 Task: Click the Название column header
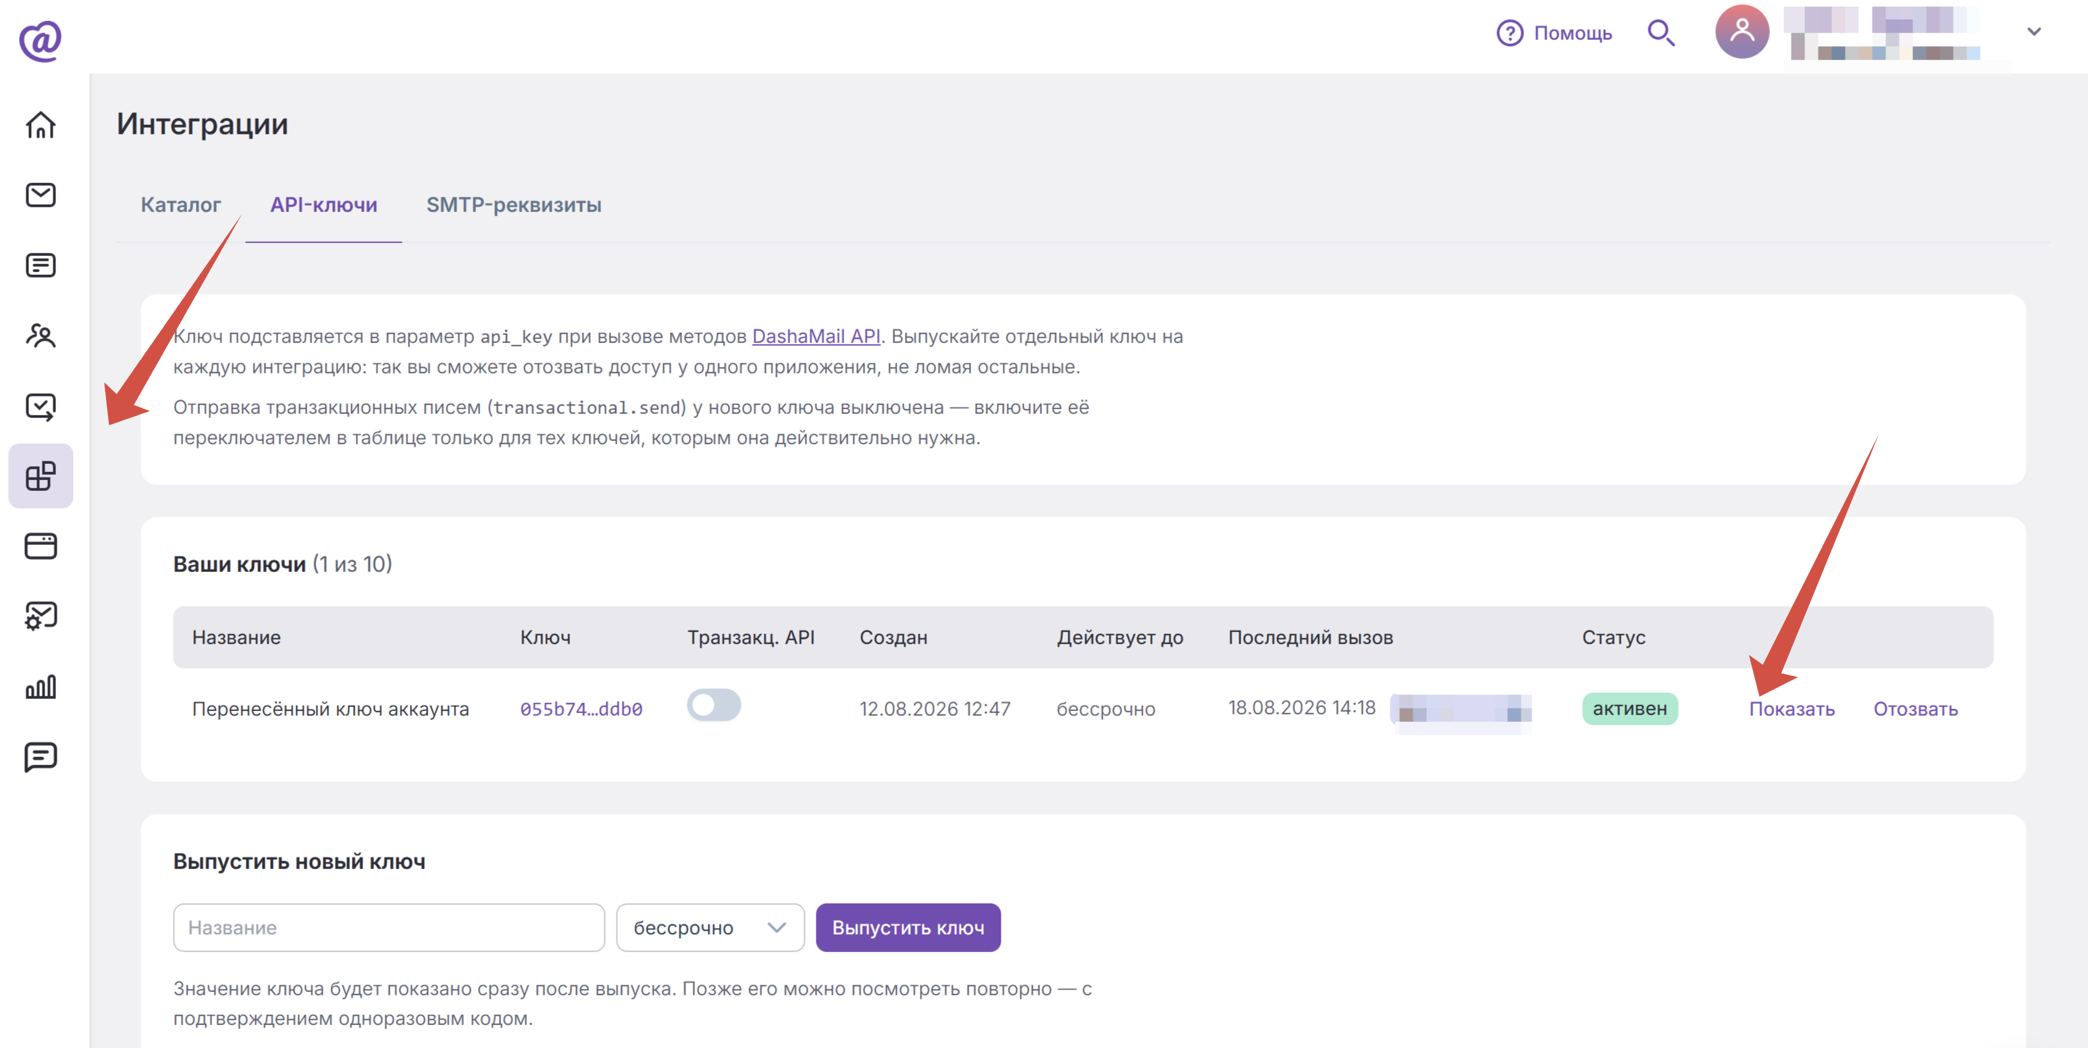tap(236, 637)
